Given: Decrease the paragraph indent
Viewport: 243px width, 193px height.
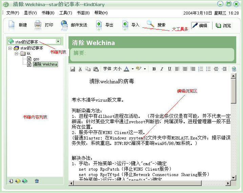Looking at the screenshot, I should [216, 69].
